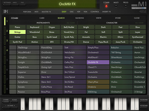Toggle the Piano instrument filter
Viewport: 149px width, 111px height.
click(x=17, y=27)
